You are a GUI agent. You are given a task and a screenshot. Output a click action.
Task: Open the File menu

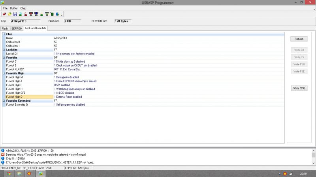pyautogui.click(x=5, y=8)
